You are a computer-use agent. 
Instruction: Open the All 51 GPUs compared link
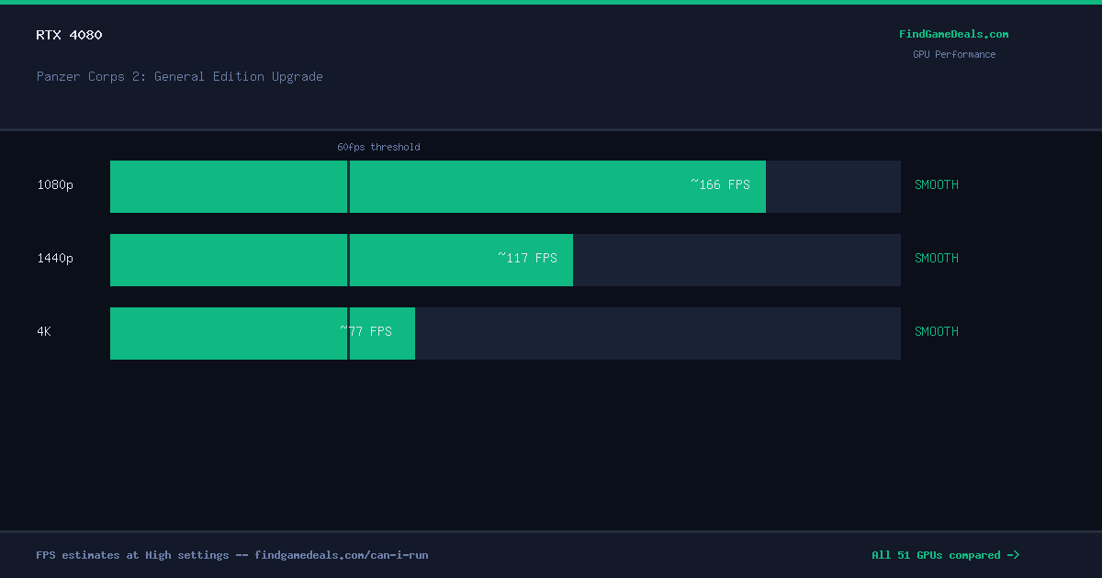pos(945,555)
